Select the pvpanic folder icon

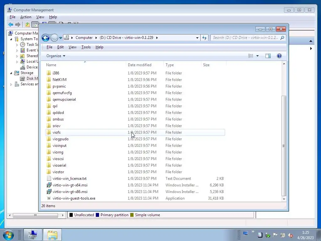[49, 86]
